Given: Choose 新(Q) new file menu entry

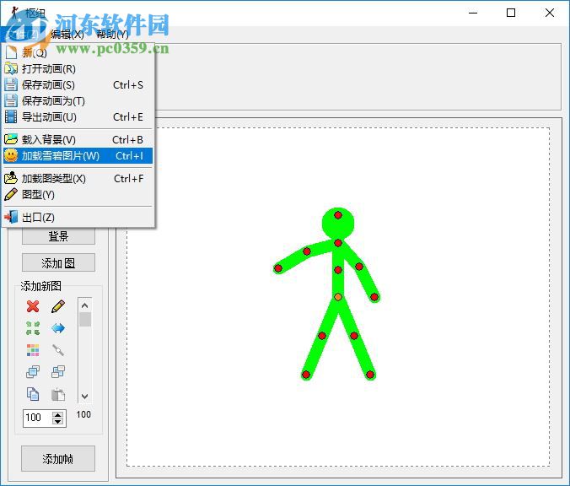Looking at the screenshot, I should (x=78, y=53).
